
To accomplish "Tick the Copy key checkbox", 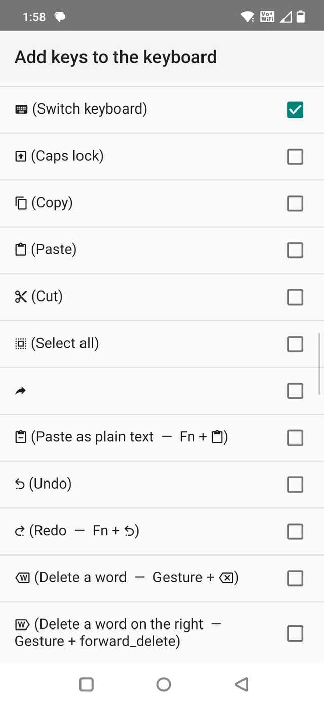I will point(295,203).
